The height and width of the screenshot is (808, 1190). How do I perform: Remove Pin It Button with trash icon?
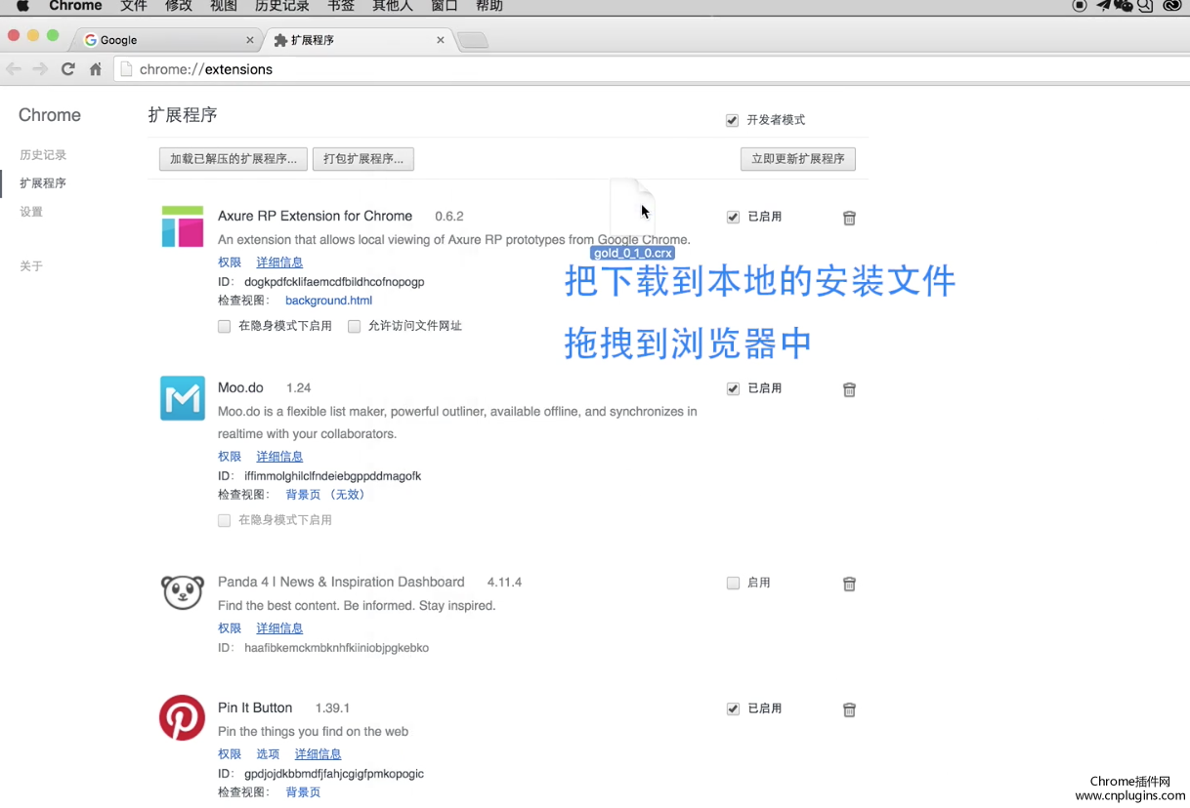pyautogui.click(x=849, y=710)
